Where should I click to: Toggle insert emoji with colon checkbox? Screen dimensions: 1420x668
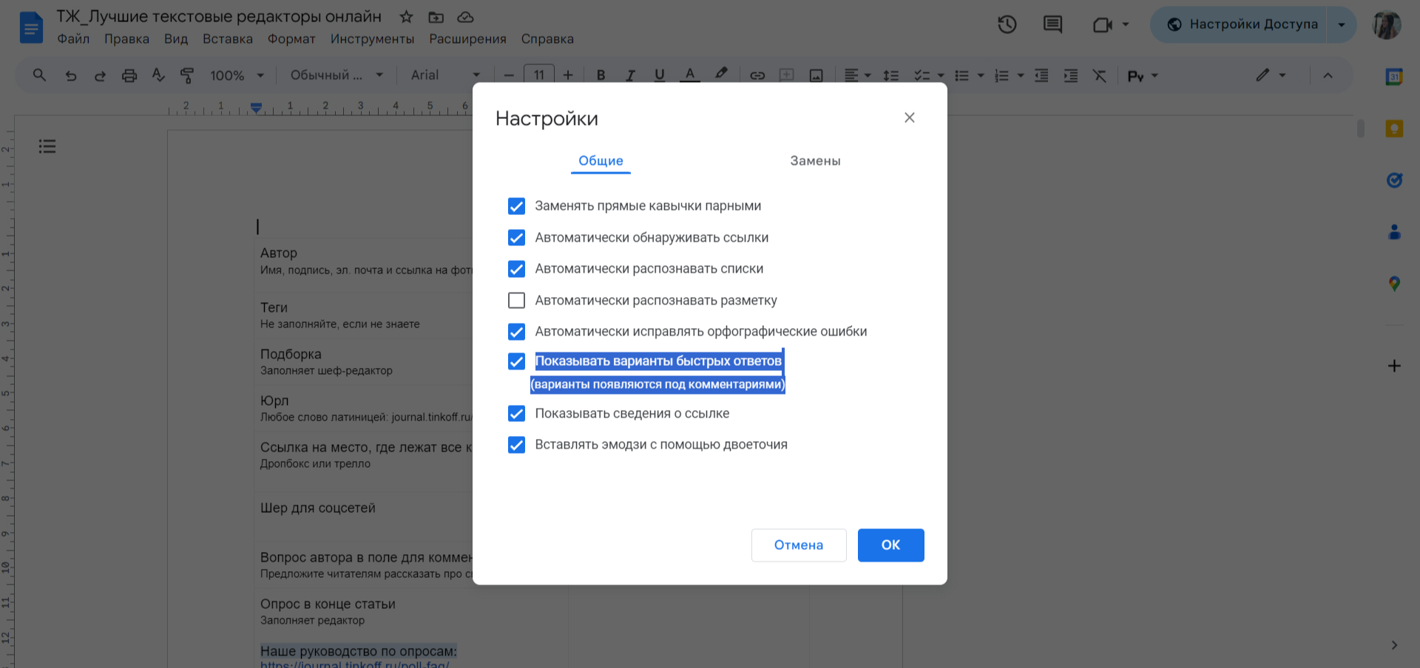pos(516,445)
